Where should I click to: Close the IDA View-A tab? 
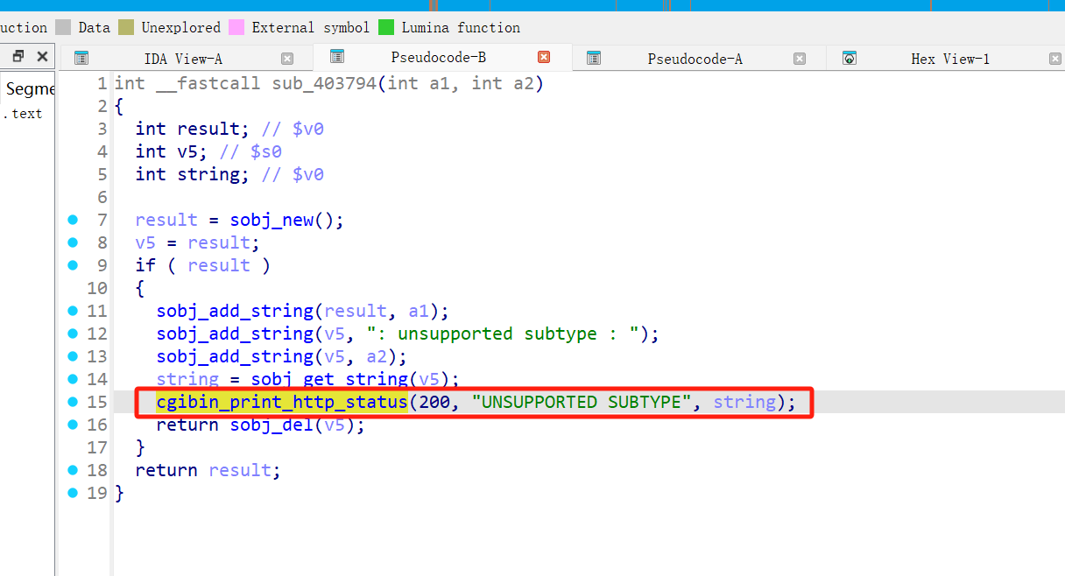coord(287,59)
